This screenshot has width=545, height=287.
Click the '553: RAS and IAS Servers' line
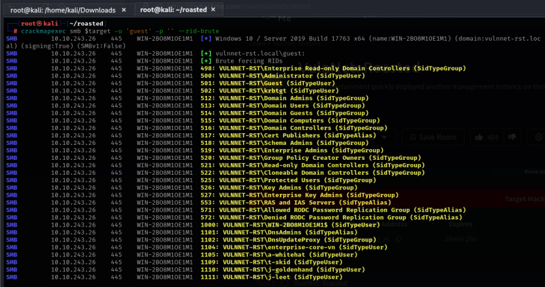click(296, 203)
